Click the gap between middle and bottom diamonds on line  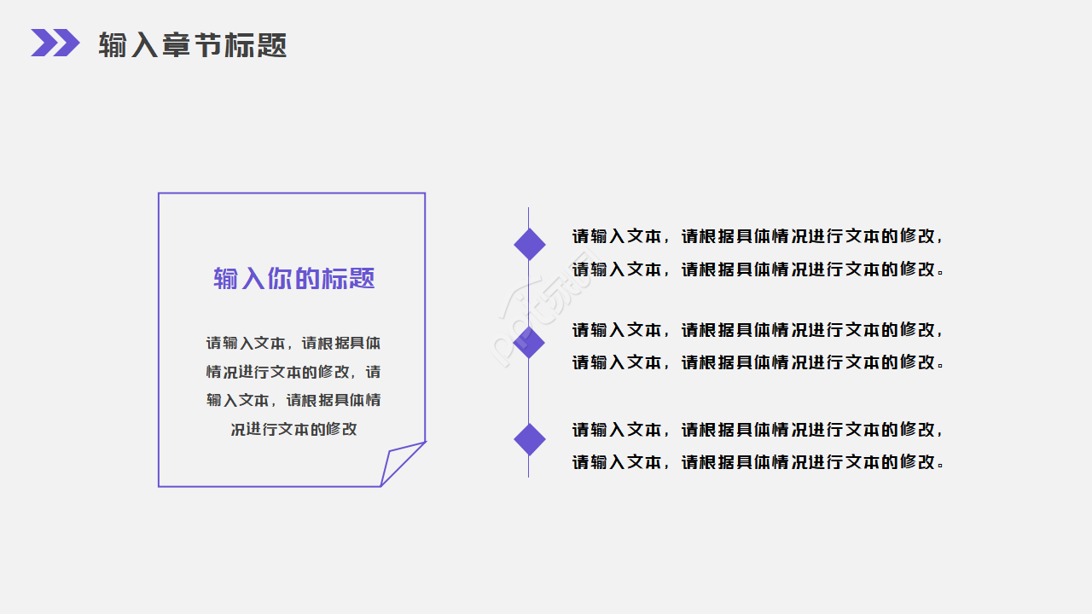click(530, 391)
